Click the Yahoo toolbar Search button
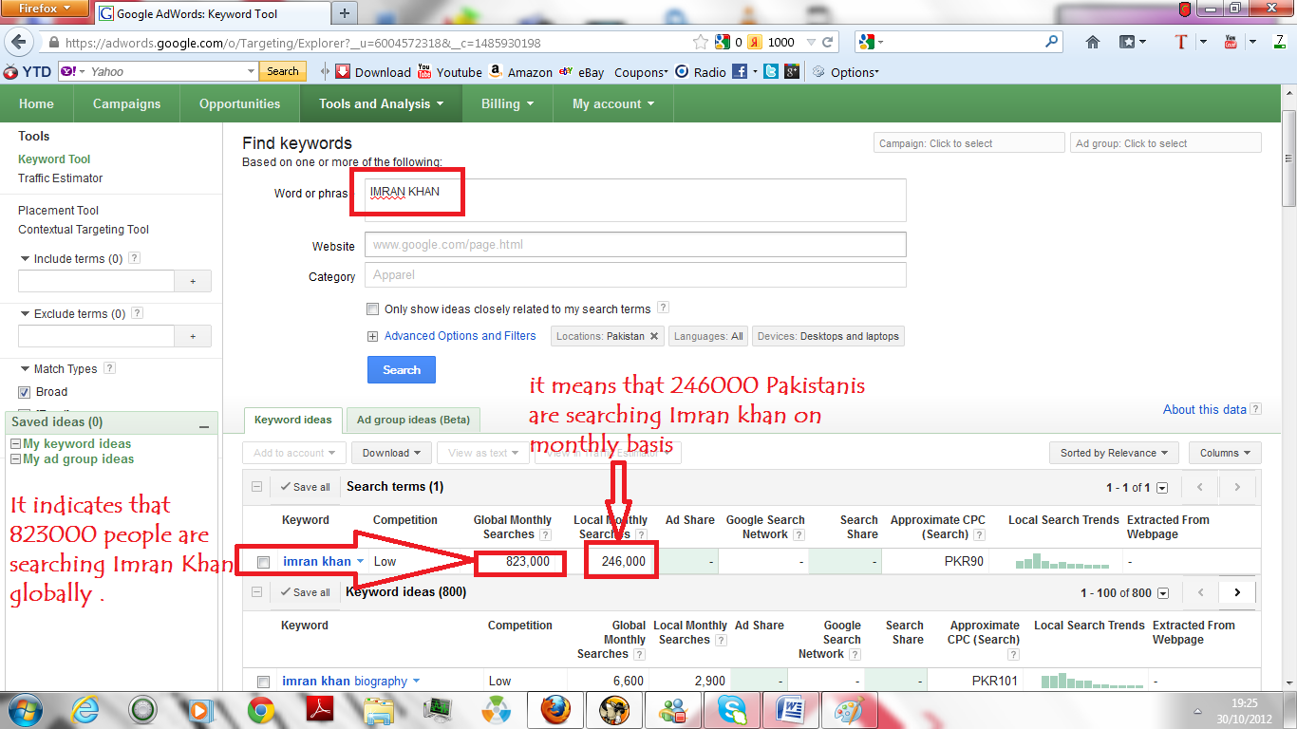The image size is (1297, 729). [282, 71]
